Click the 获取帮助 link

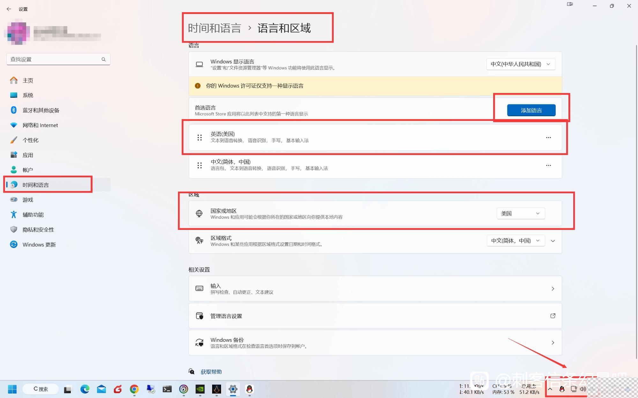point(211,372)
